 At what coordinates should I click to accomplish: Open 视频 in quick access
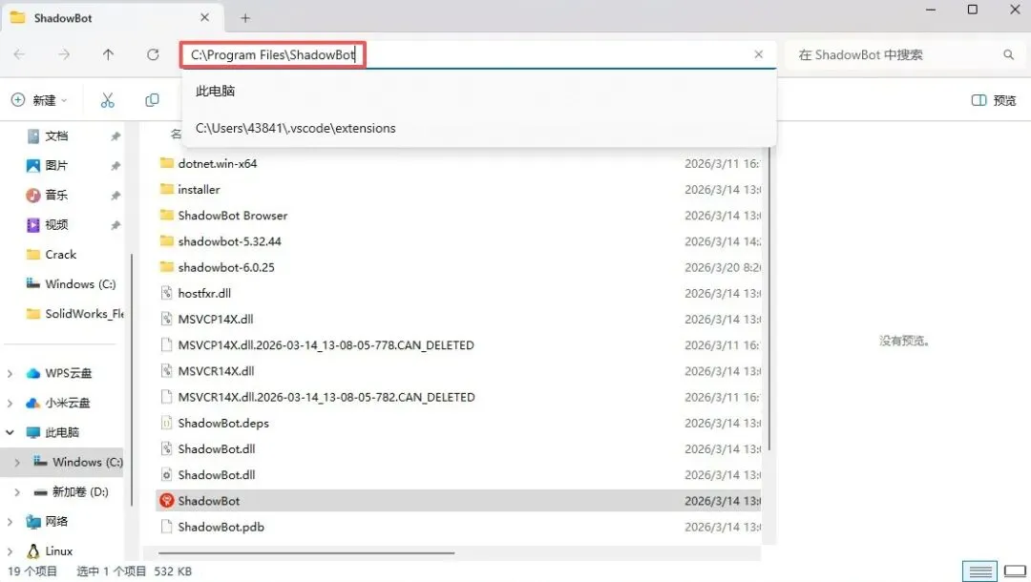click(x=56, y=224)
